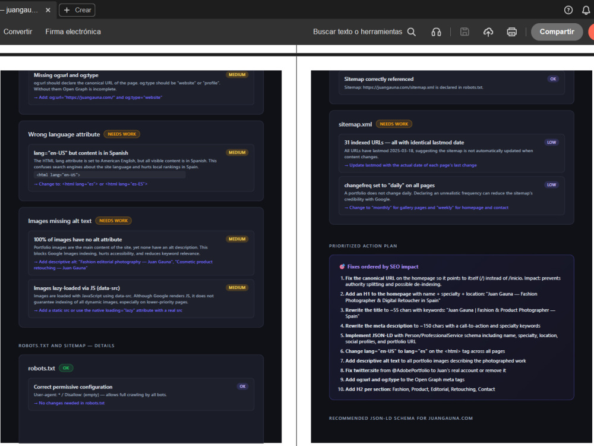Click 'Images lazy-loaded via JS (data-src)' title
594x446 pixels.
point(77,288)
